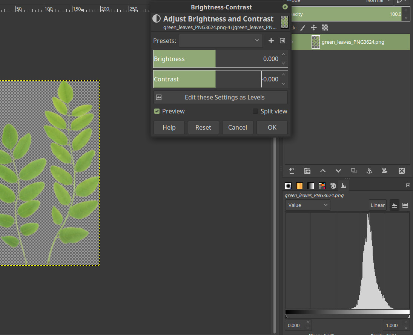The width and height of the screenshot is (413, 335).
Task: Open the Value channel dropdown in histogram
Action: point(308,205)
